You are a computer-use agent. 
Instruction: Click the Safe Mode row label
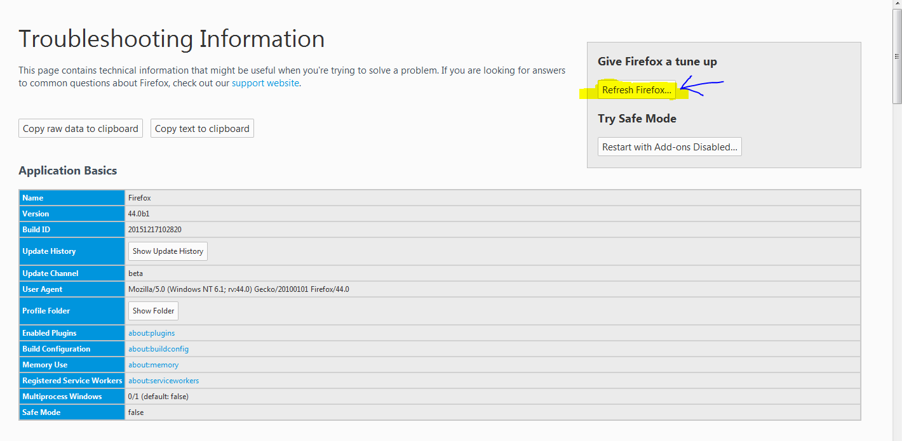pos(72,412)
